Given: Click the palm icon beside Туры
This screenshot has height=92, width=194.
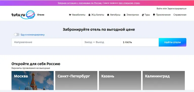Looking at the screenshot, I should pos(143,15).
